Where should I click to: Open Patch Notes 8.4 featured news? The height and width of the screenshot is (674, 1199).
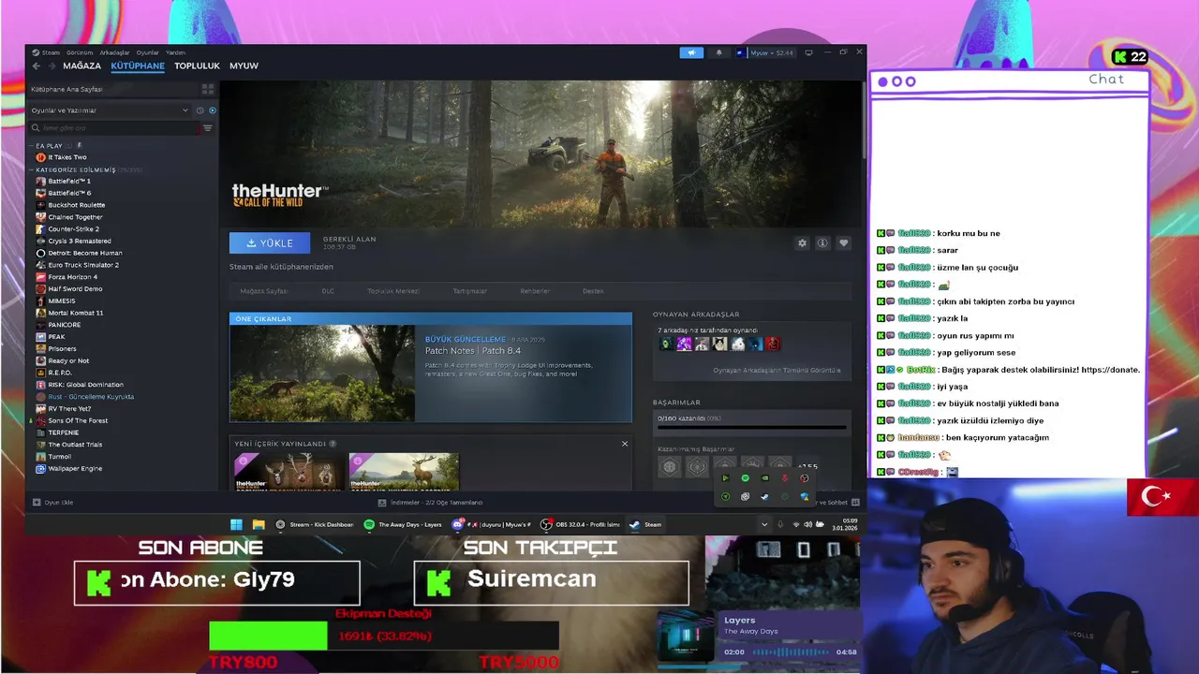(431, 374)
